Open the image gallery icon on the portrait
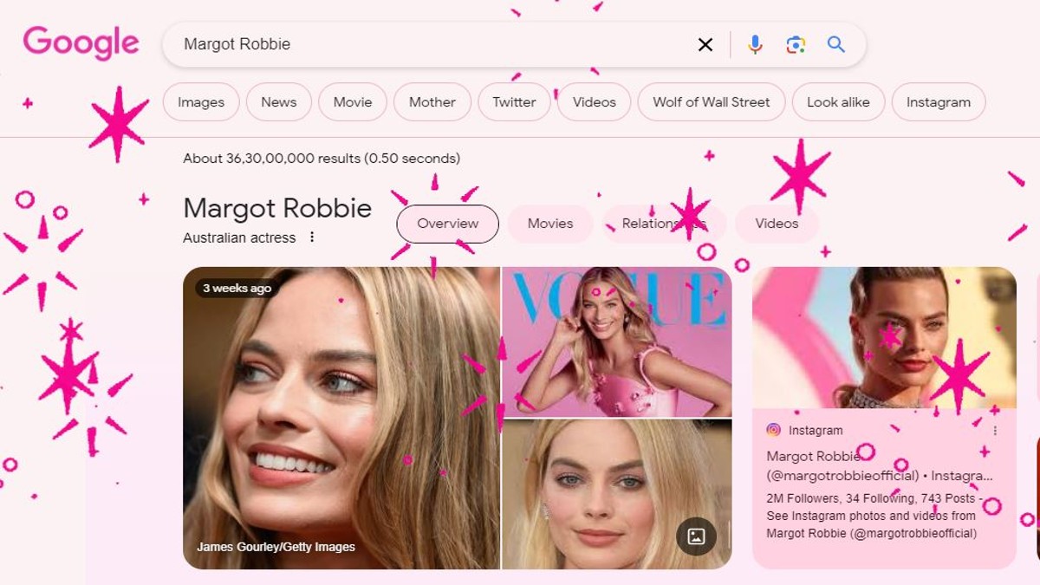Viewport: 1040px width, 585px height. click(695, 536)
